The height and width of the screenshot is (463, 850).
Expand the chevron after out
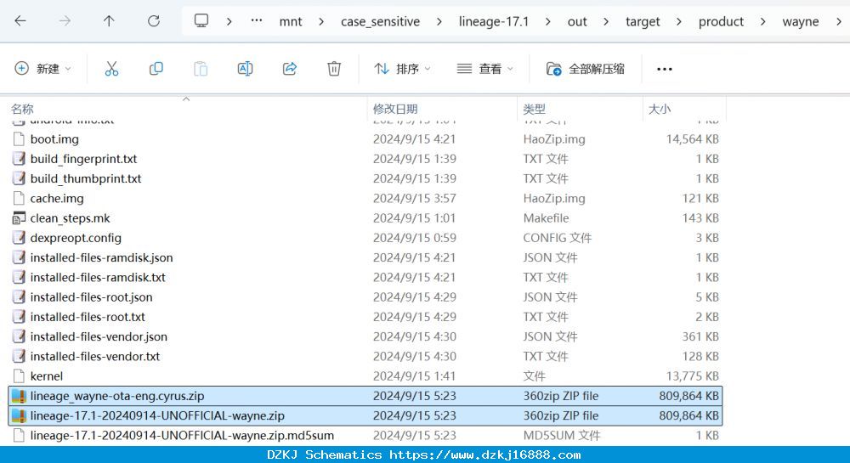(606, 21)
